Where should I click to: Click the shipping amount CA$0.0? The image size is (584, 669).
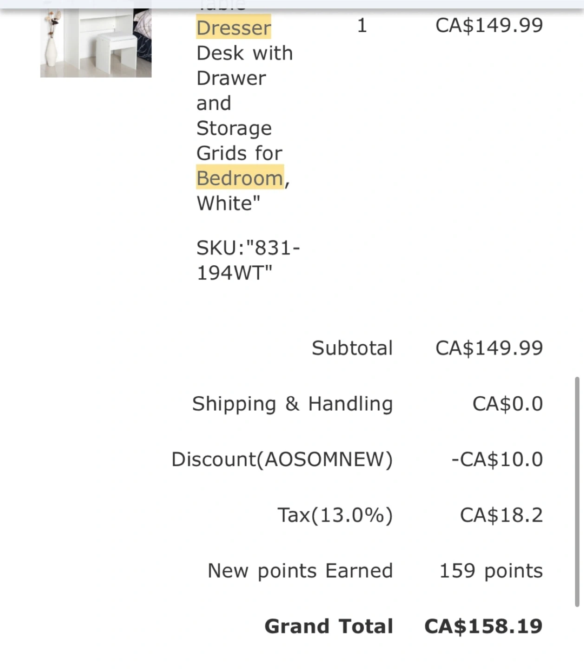tap(507, 404)
